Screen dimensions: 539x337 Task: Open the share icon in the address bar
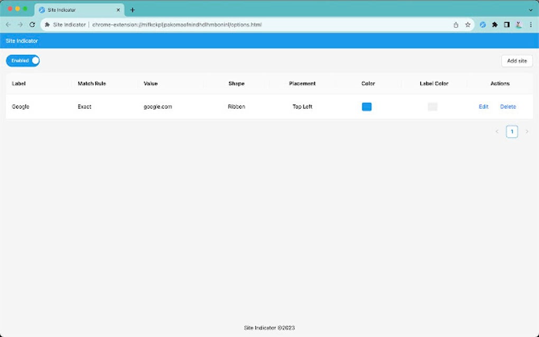(455, 24)
